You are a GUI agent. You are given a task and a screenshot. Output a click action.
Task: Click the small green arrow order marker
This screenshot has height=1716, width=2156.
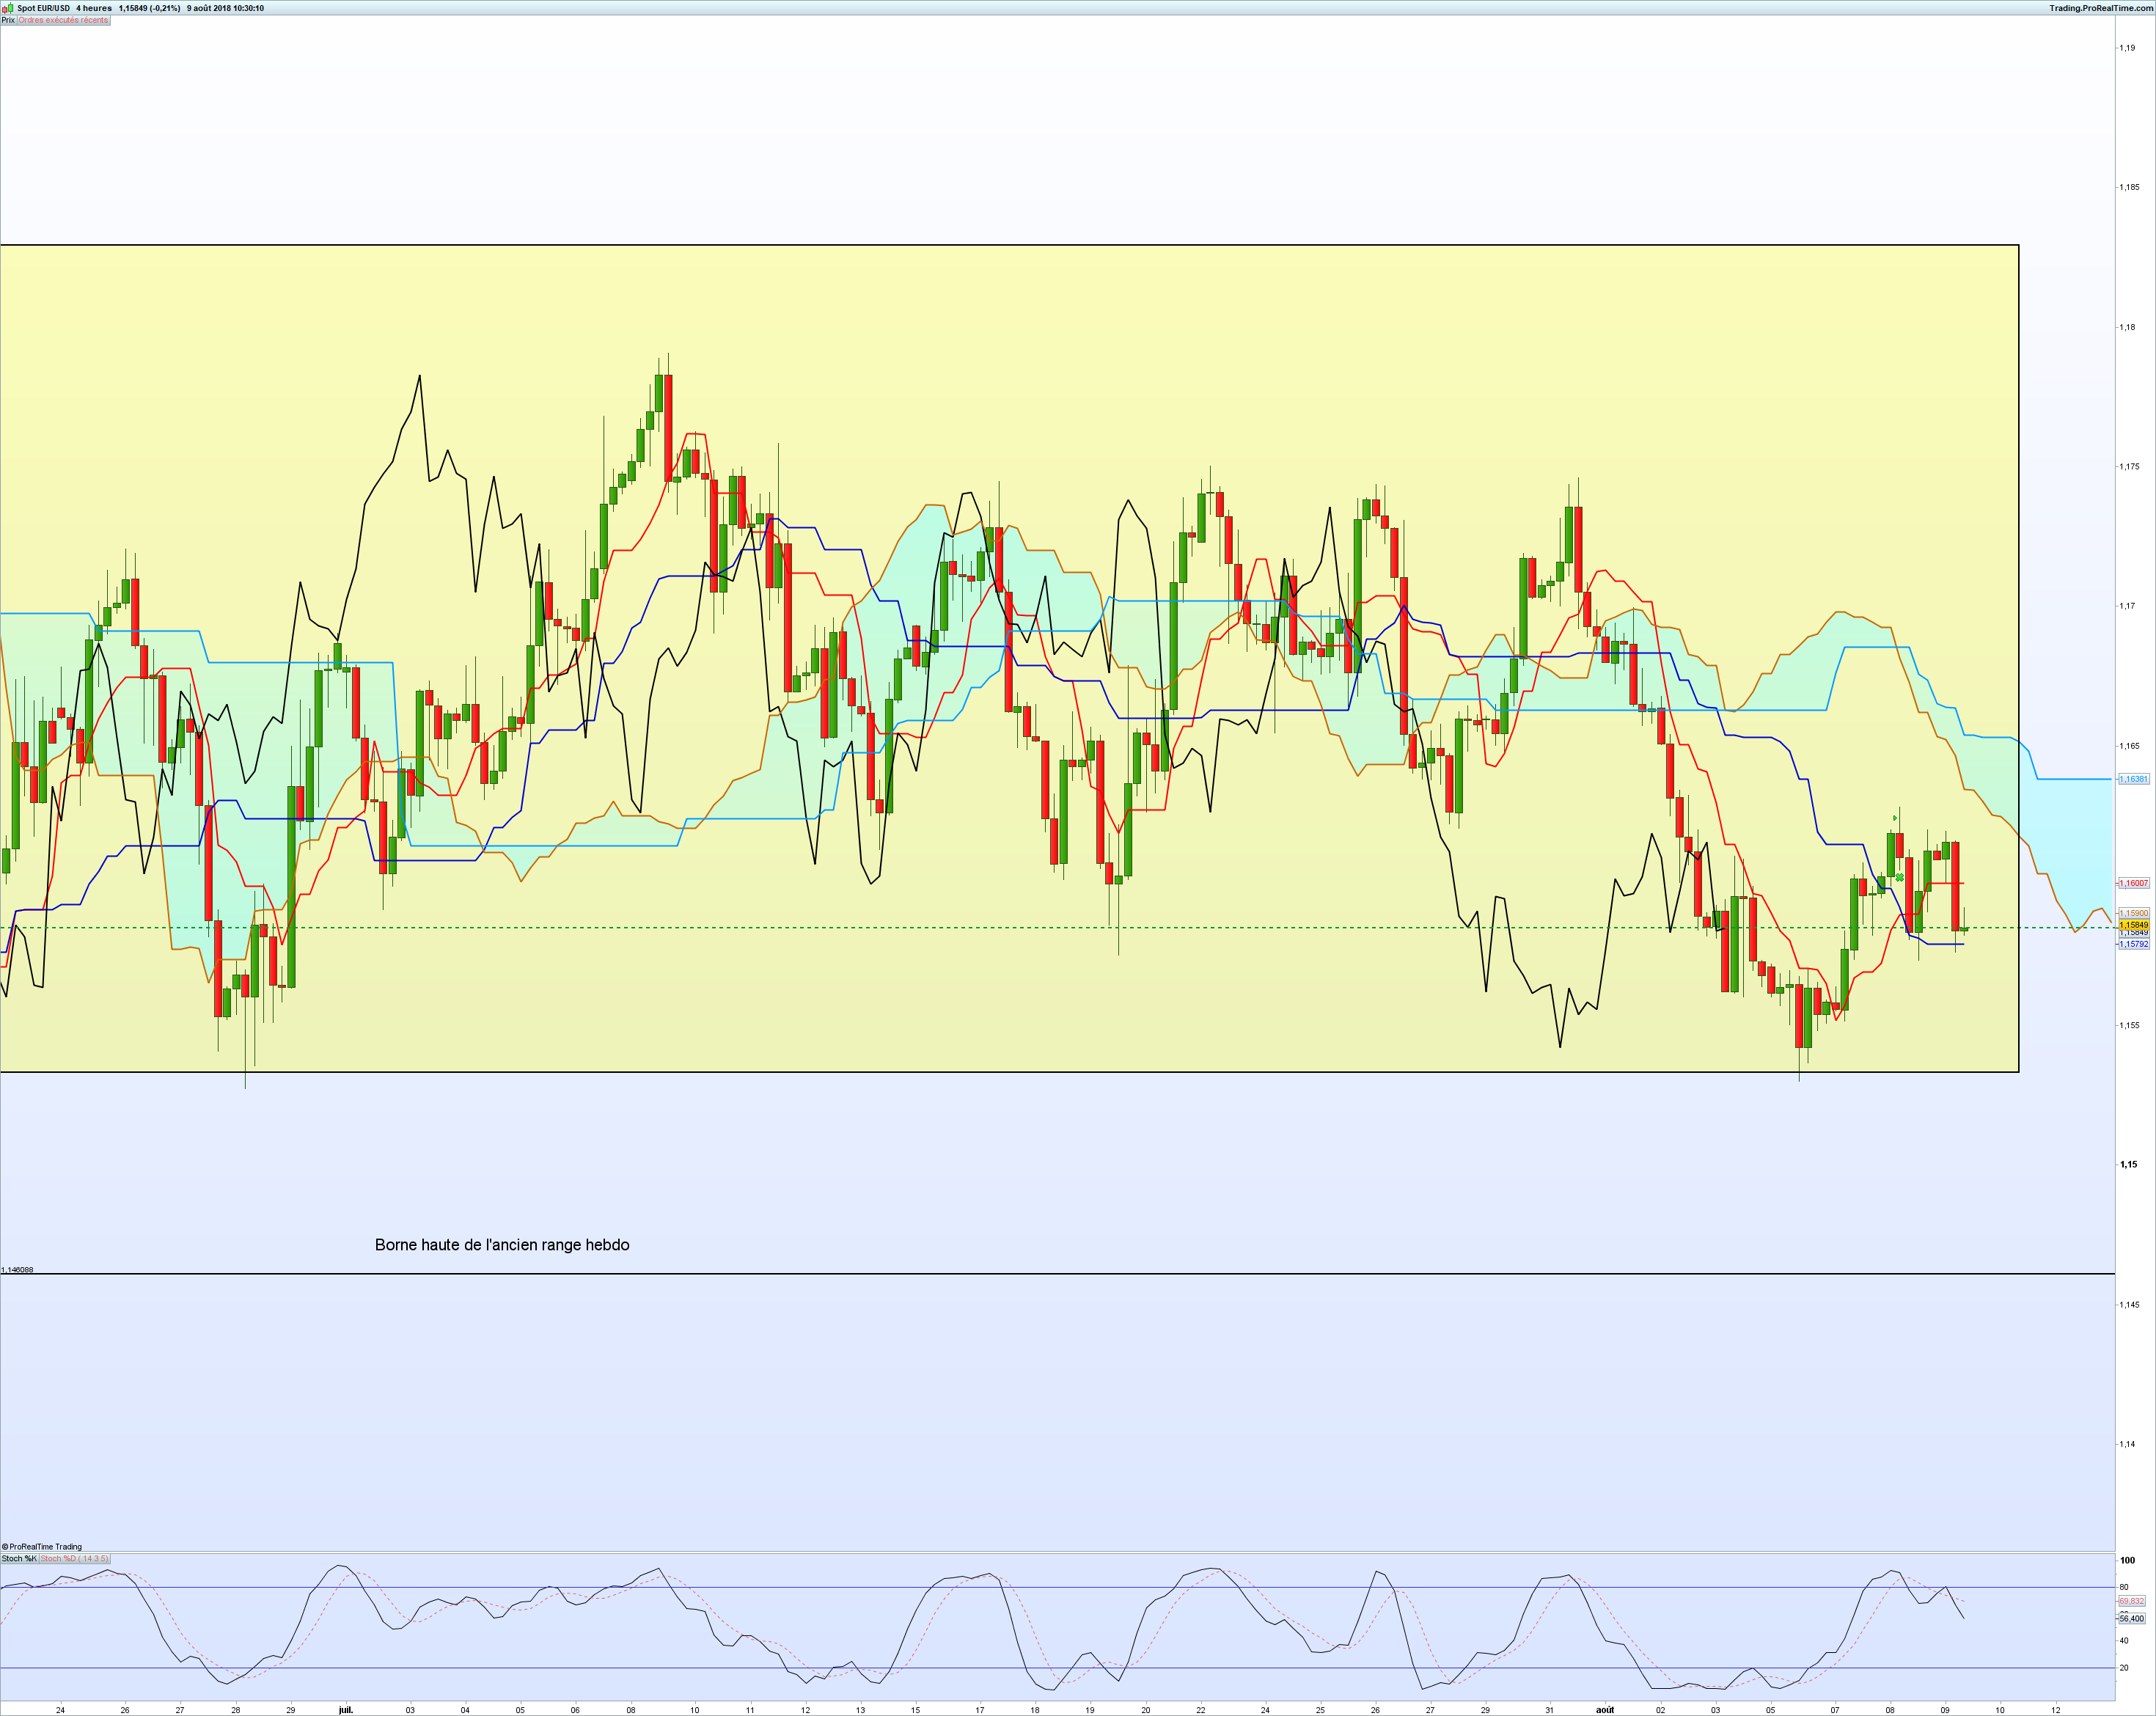[1895, 818]
